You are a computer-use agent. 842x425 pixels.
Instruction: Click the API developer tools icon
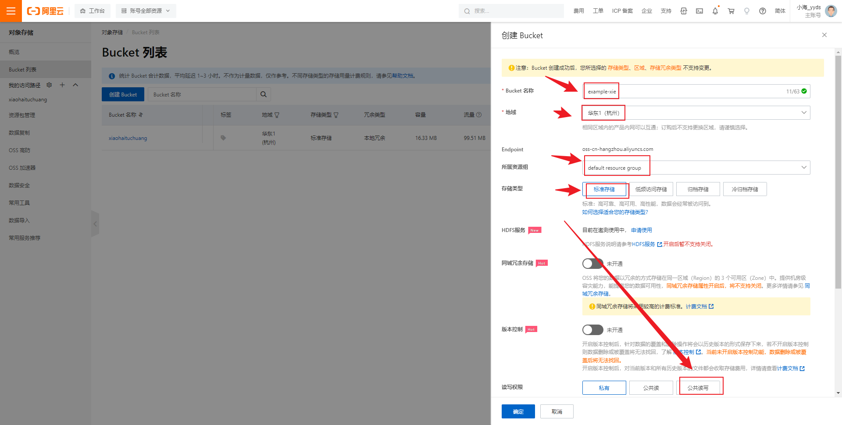coord(684,11)
